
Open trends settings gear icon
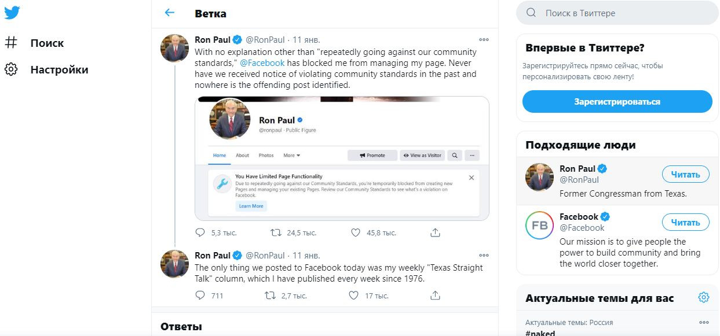(704, 297)
